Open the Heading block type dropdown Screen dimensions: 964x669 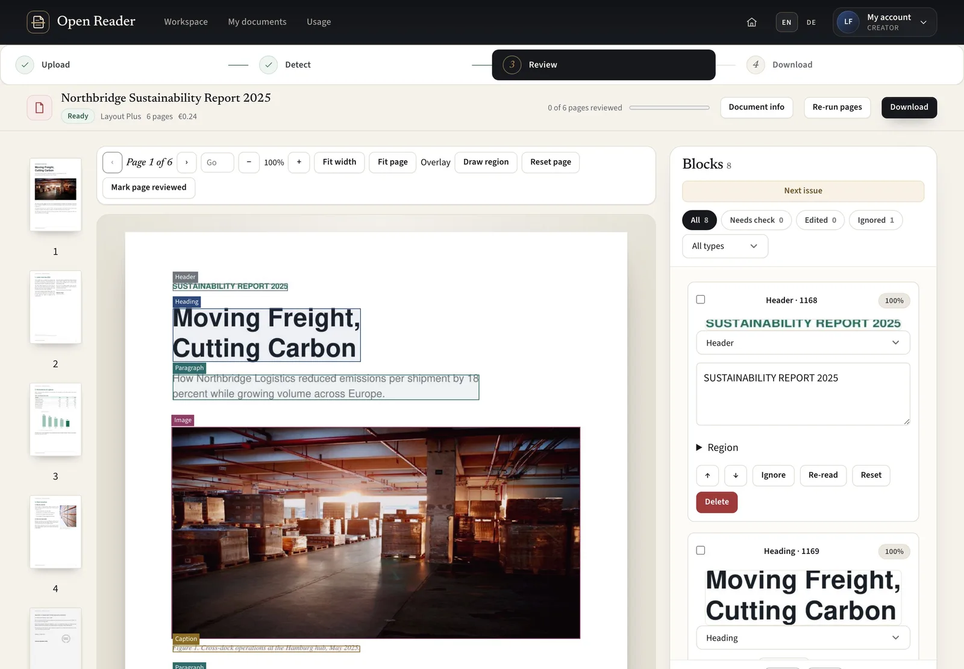point(803,638)
